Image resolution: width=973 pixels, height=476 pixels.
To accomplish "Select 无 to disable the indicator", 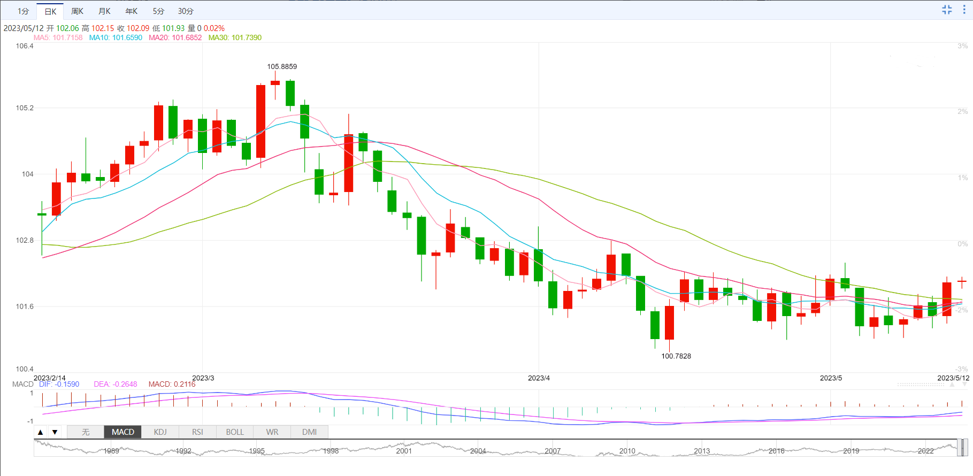I will click(x=86, y=432).
